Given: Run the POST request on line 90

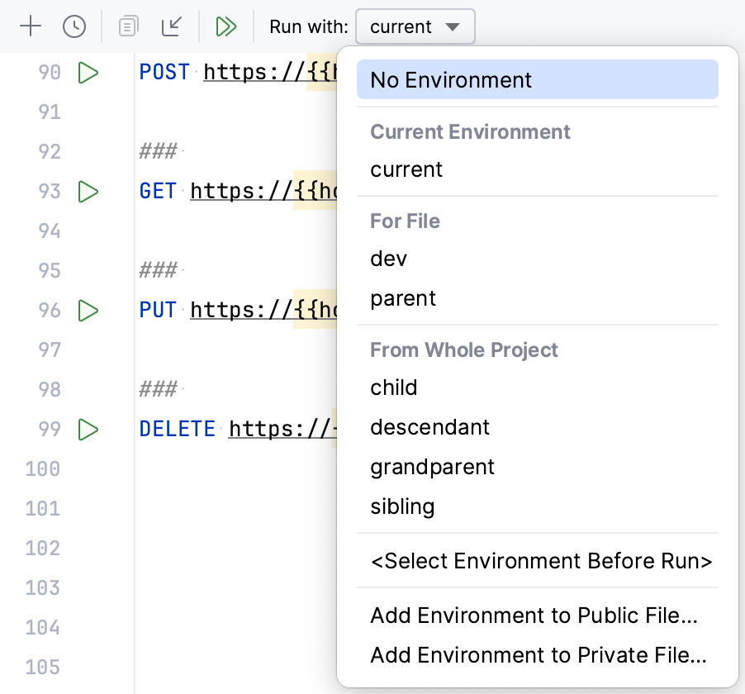Looking at the screenshot, I should (x=88, y=72).
